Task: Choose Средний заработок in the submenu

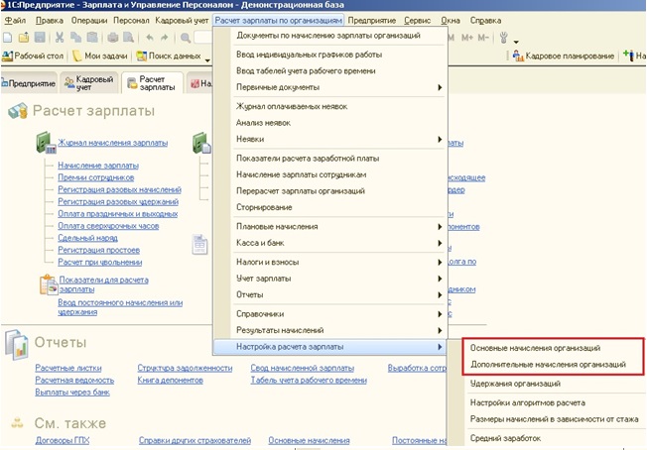Action: [x=505, y=438]
